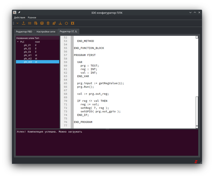Click the pin window icon in title bar
This screenshot has height=178, width=214.
(x=19, y=13)
